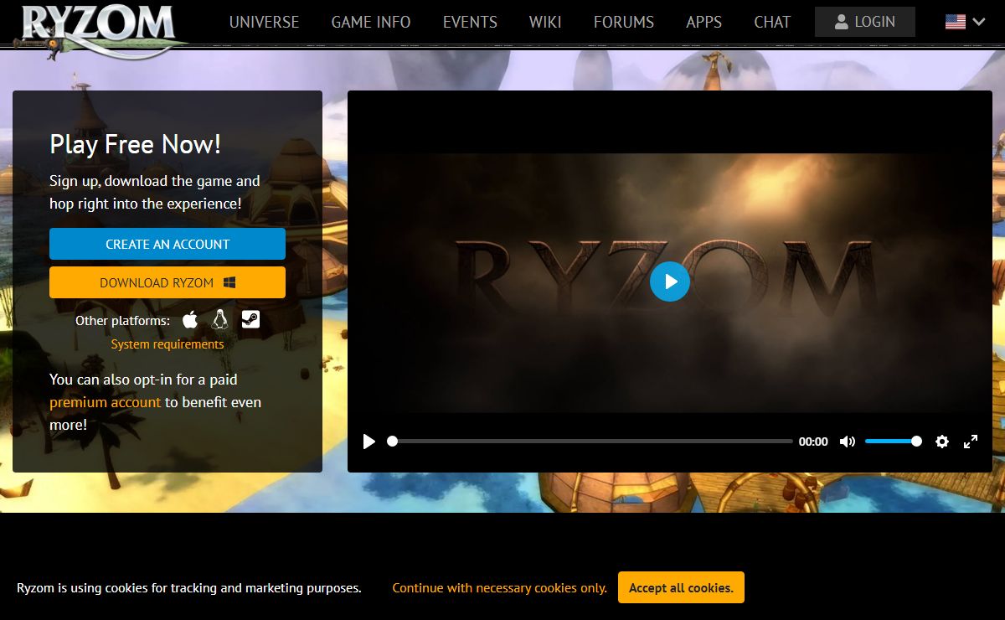Choose the Steam platform icon
This screenshot has width=1005, height=620.
click(250, 319)
